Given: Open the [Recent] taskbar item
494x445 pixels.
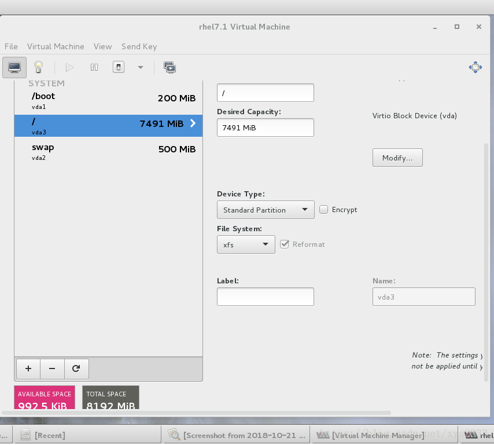Looking at the screenshot, I should [88, 436].
